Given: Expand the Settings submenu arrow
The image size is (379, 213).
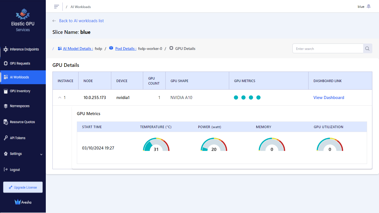Looking at the screenshot, I should tap(41, 154).
